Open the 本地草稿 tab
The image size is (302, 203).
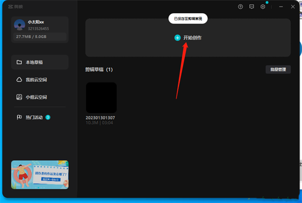pos(40,62)
